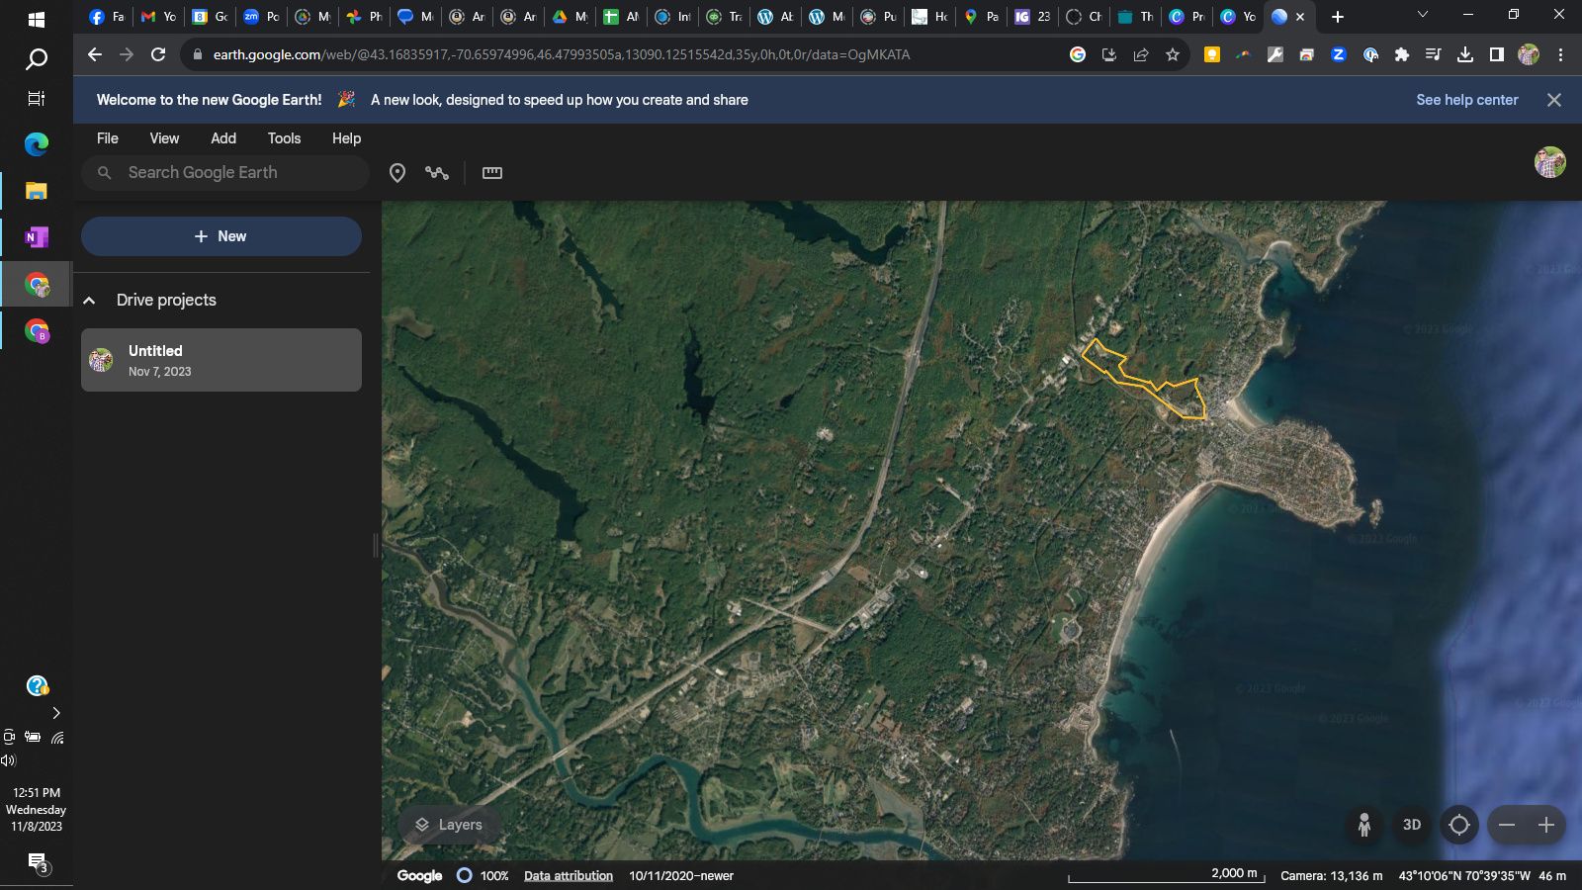Launch Microsoft Edge from the taskbar
This screenshot has width=1582, height=890.
coord(37,144)
